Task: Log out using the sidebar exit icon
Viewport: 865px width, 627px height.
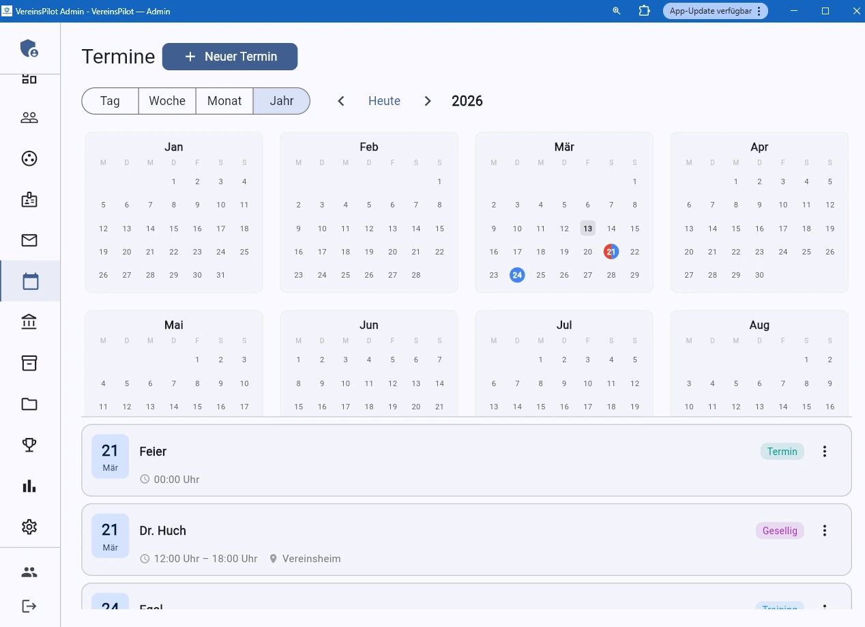Action: coord(29,606)
